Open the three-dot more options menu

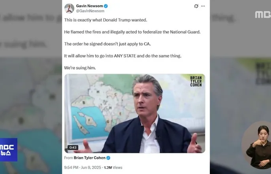pos(203,6)
